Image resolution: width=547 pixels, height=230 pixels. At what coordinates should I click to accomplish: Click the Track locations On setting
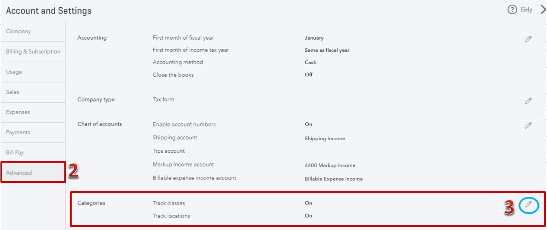[x=308, y=216]
